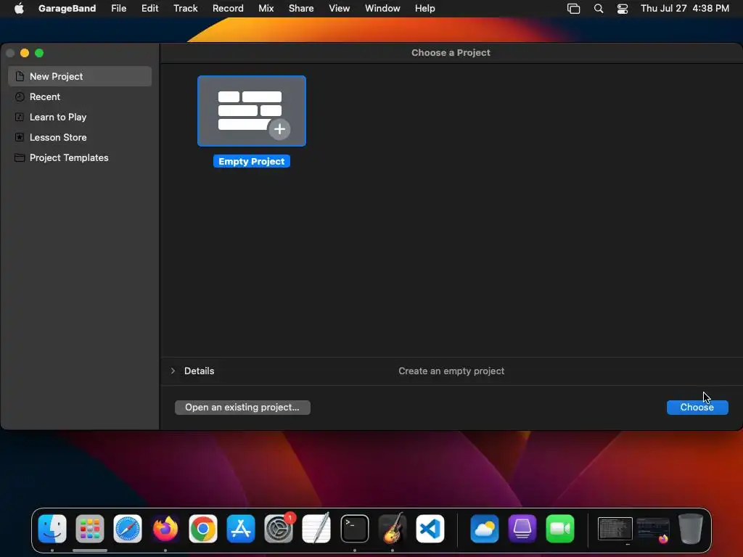Click the Empty Project label
This screenshot has height=557, width=743.
pyautogui.click(x=252, y=162)
